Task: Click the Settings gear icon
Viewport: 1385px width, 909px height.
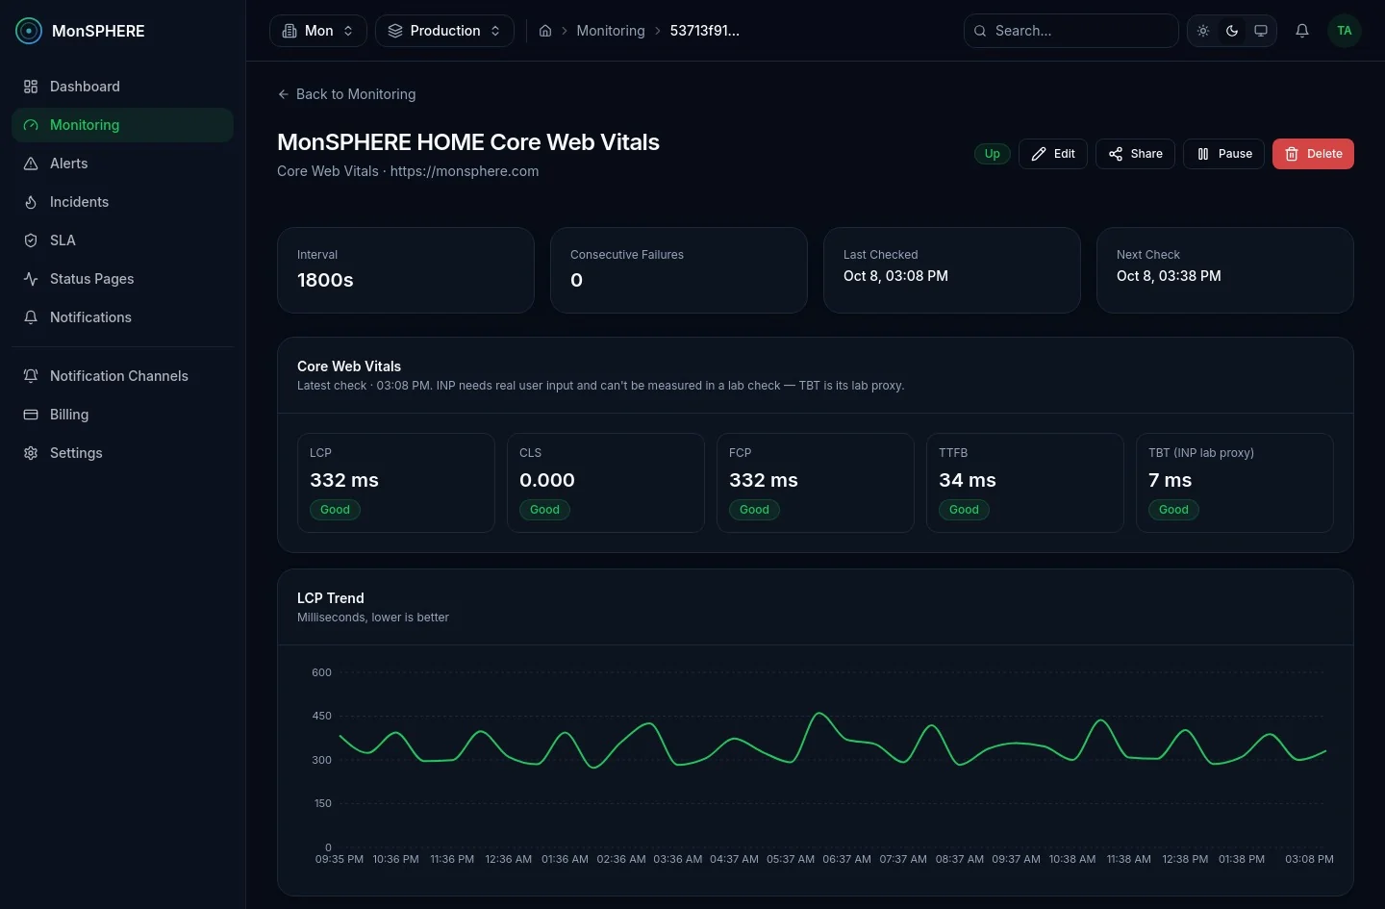Action: 31,453
